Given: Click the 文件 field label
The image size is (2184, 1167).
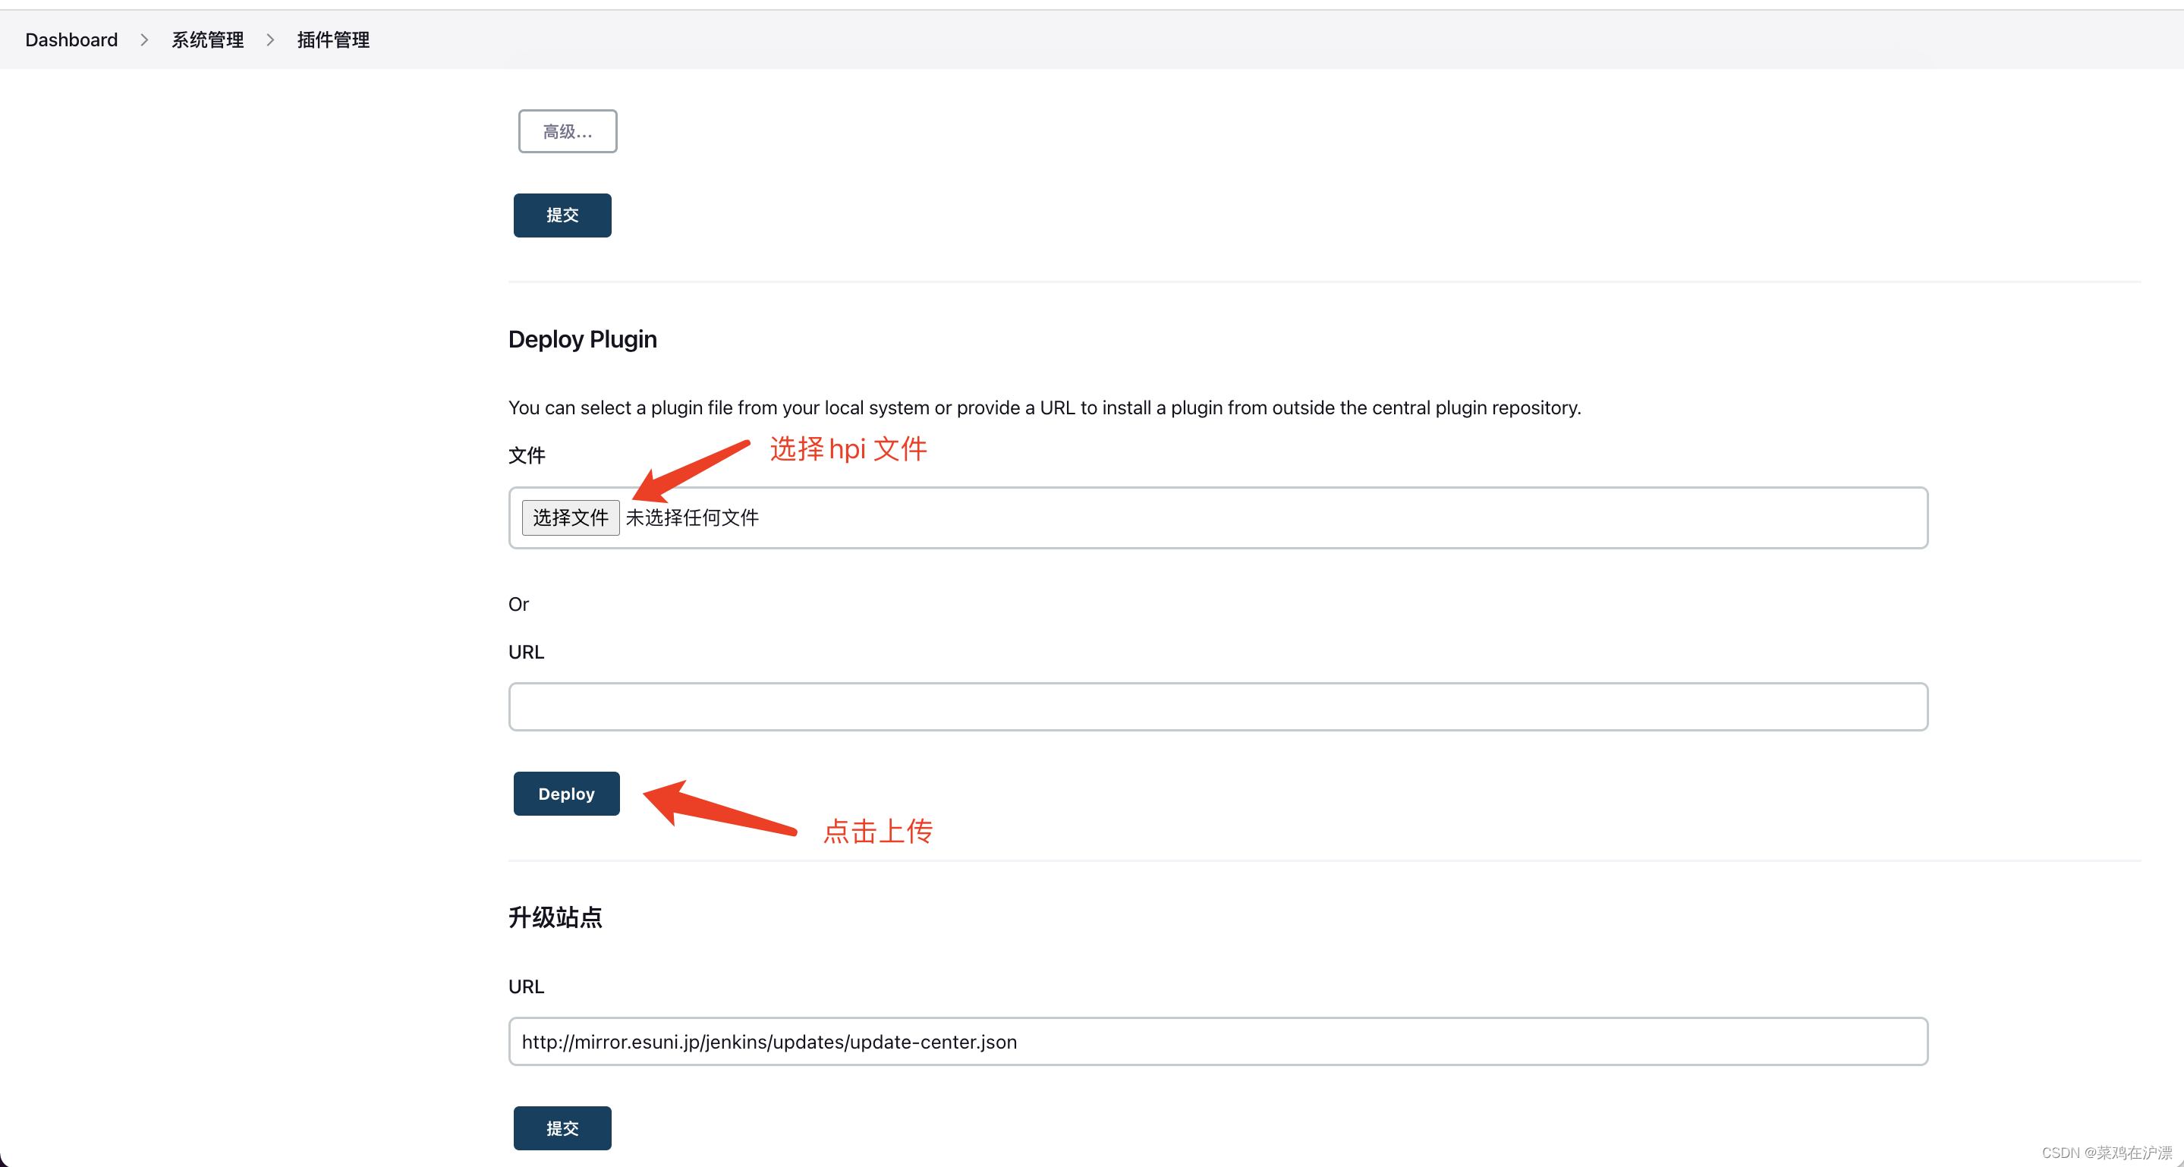Looking at the screenshot, I should pyautogui.click(x=527, y=455).
